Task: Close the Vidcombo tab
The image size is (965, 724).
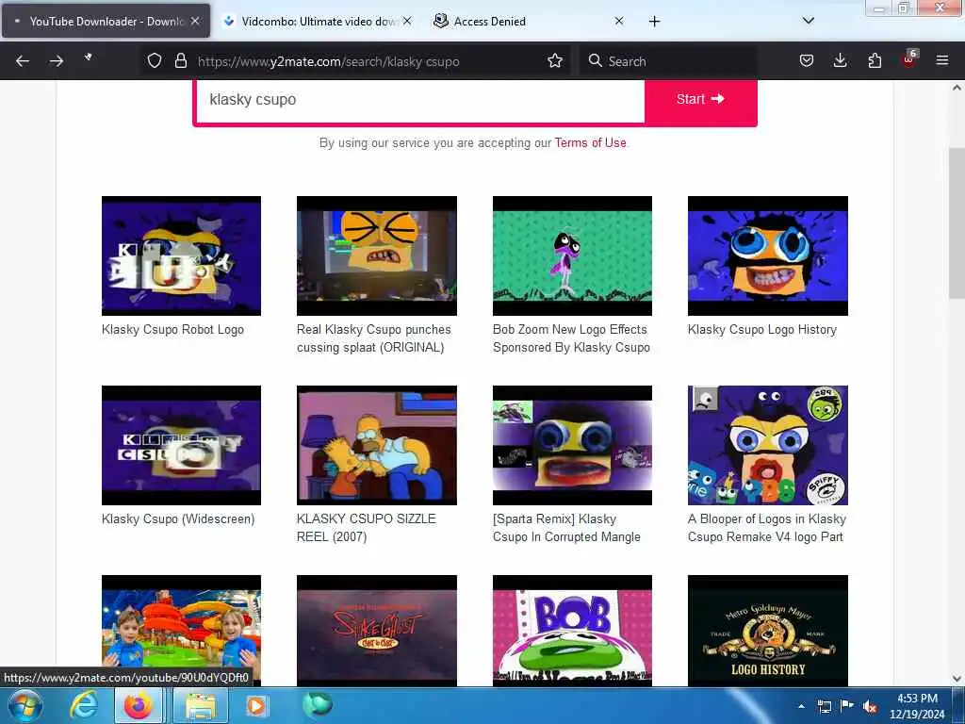Action: tap(407, 21)
